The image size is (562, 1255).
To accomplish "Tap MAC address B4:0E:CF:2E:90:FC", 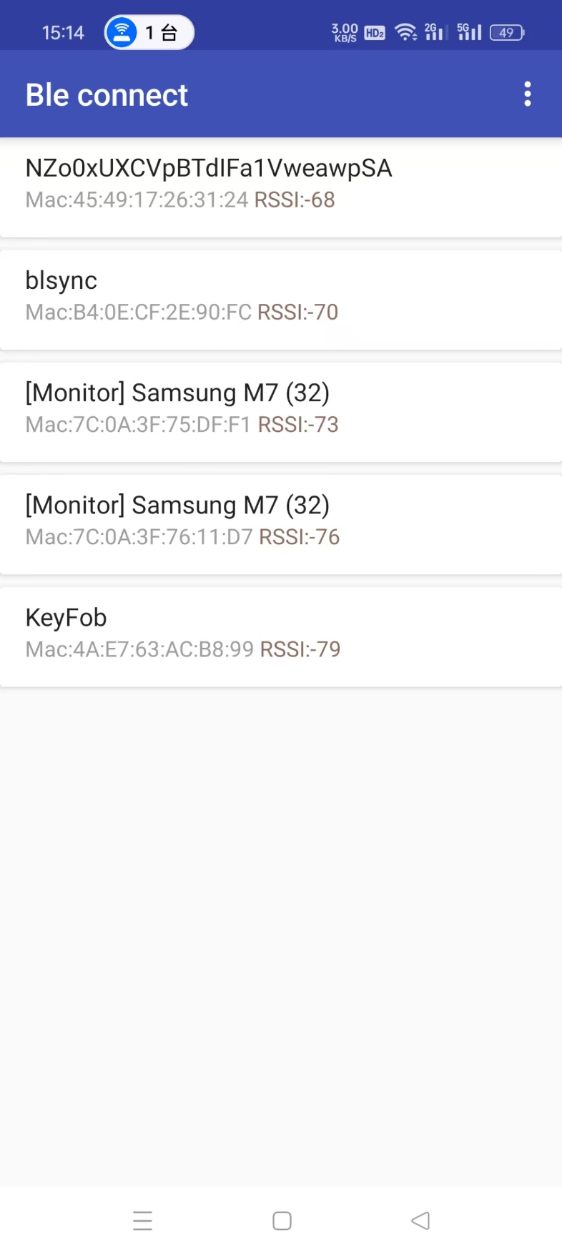I will (x=138, y=312).
